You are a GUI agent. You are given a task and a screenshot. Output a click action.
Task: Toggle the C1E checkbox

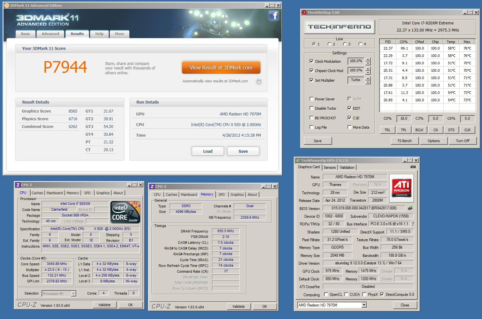point(349,118)
